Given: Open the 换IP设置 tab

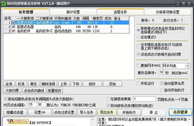Looking at the screenshot, I should point(73,12).
